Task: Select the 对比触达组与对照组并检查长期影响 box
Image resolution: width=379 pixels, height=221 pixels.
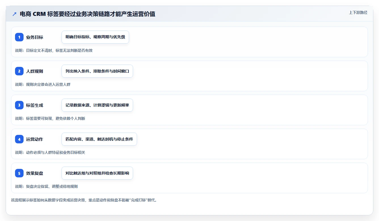Action: [x=97, y=173]
